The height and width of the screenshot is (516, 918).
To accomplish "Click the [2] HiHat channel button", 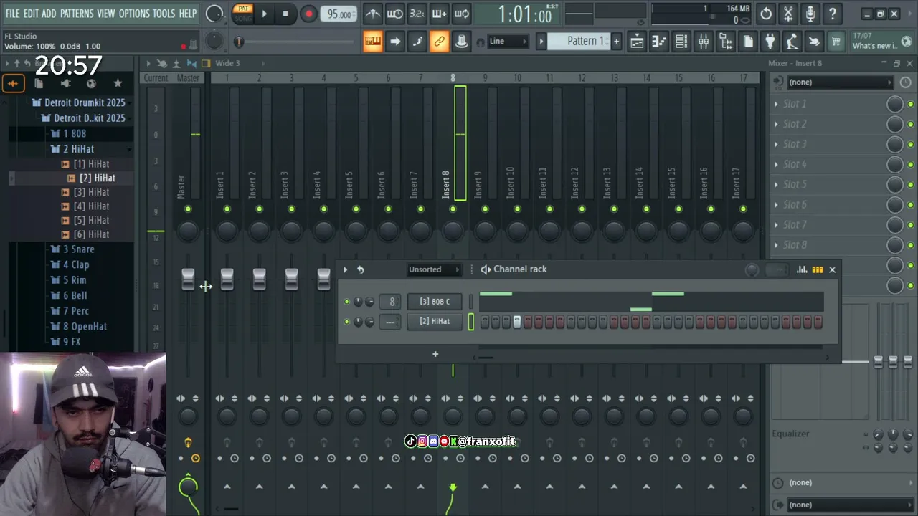I will [435, 322].
